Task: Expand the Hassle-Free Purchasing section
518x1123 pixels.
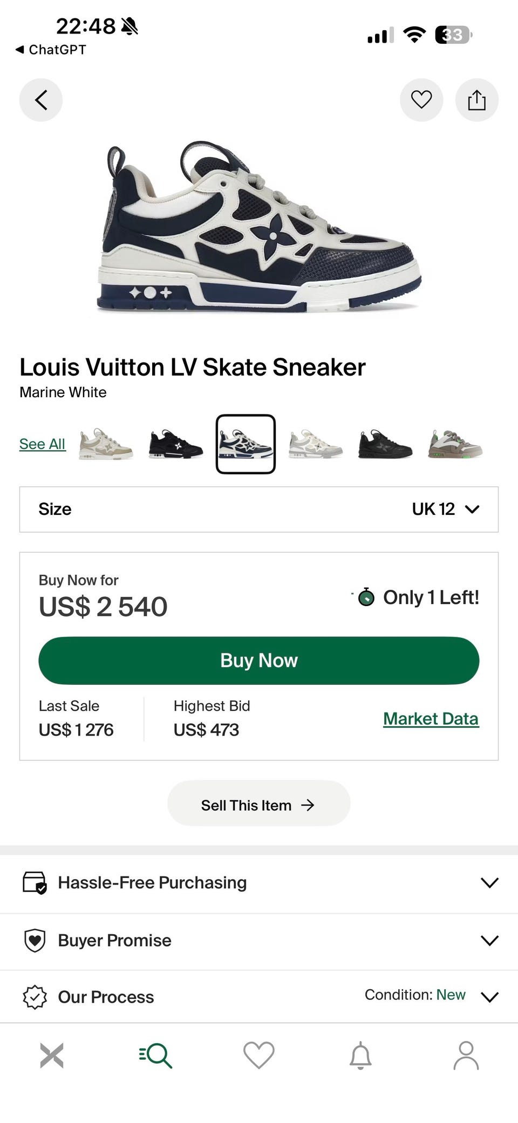Action: click(259, 882)
